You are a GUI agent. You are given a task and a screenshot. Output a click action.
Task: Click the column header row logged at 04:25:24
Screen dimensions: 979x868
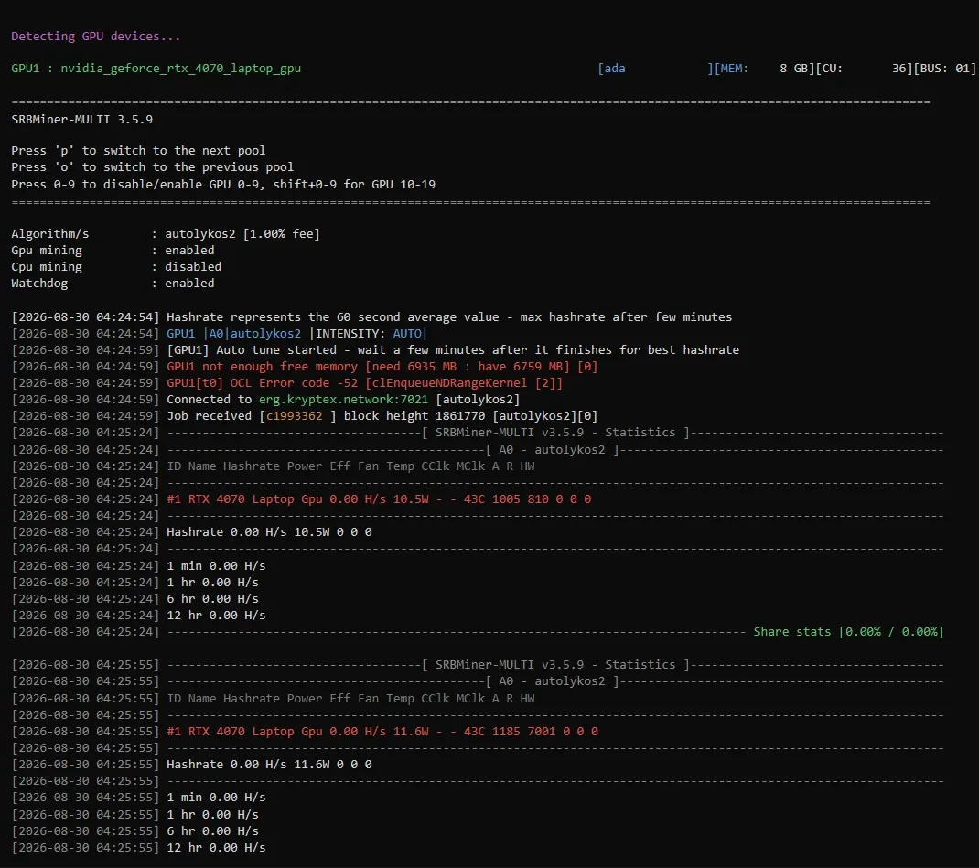[x=351, y=466]
